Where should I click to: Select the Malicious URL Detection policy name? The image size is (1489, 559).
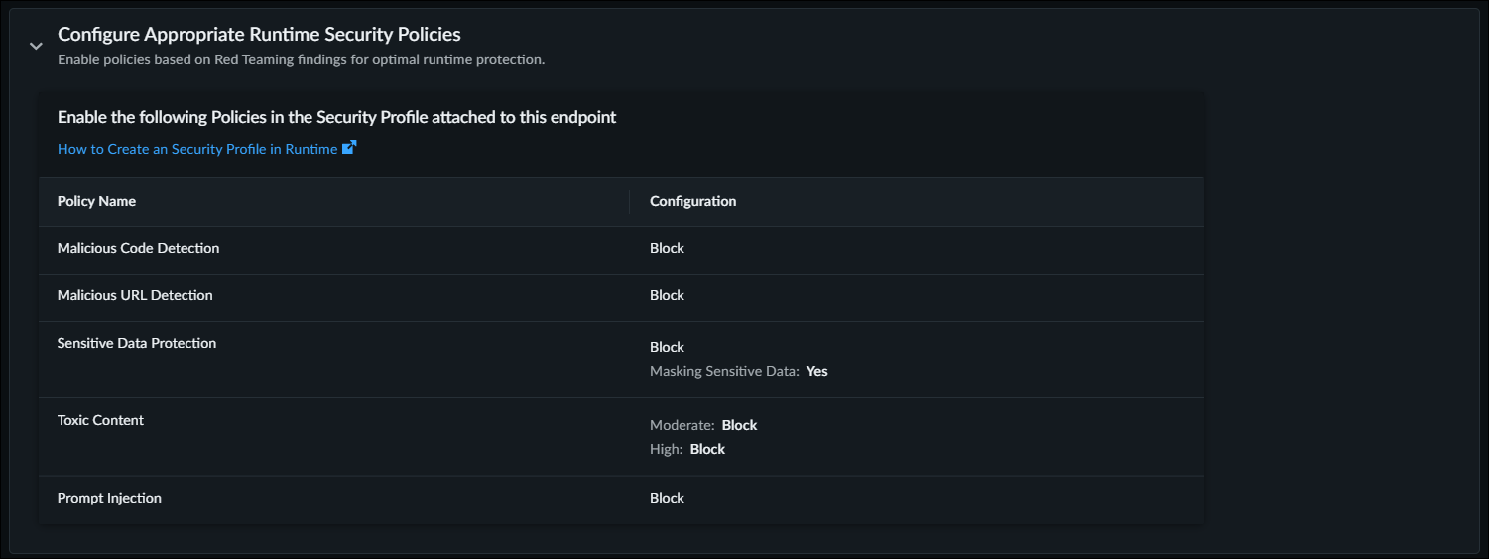[x=135, y=295]
